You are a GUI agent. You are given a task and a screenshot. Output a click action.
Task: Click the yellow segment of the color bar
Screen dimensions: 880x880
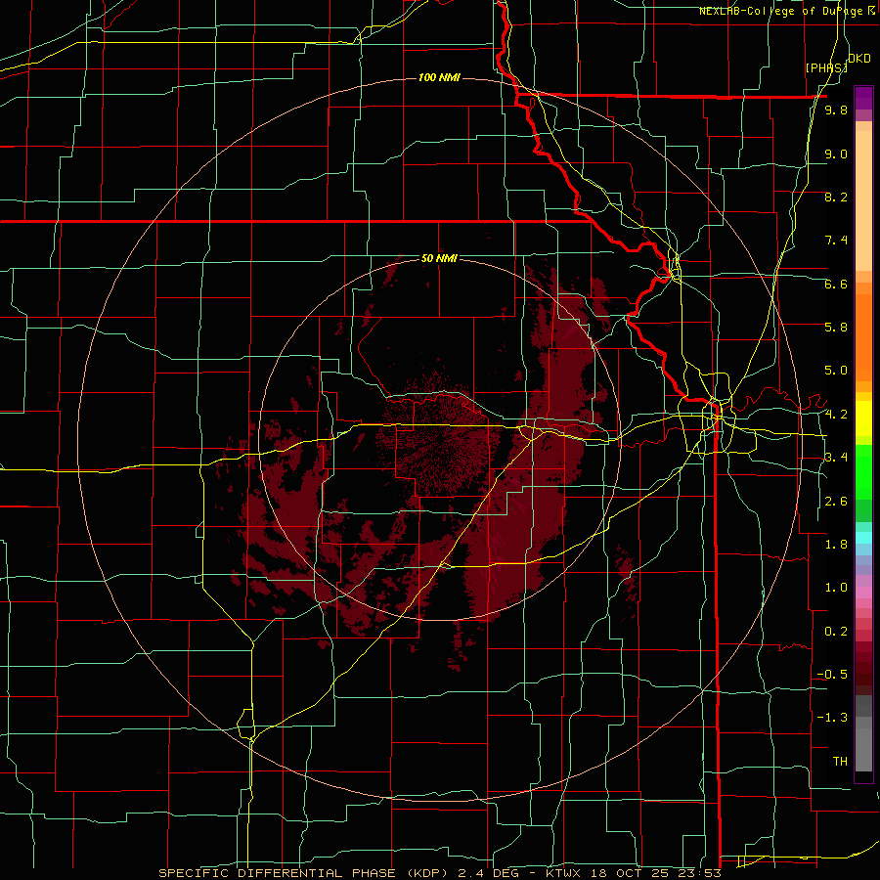click(x=863, y=418)
